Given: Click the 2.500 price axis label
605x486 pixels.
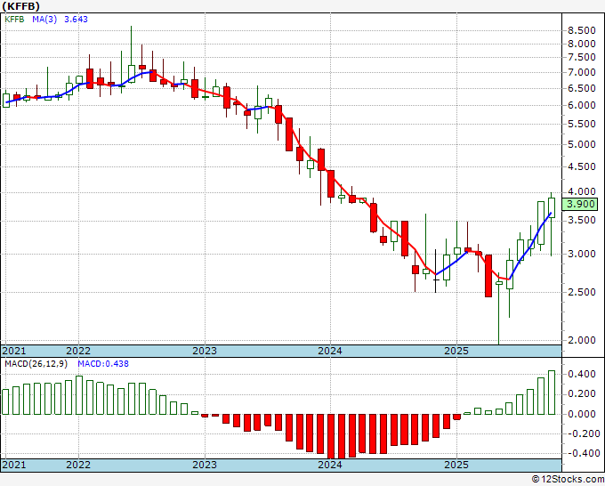Looking at the screenshot, I should pyautogui.click(x=582, y=292).
